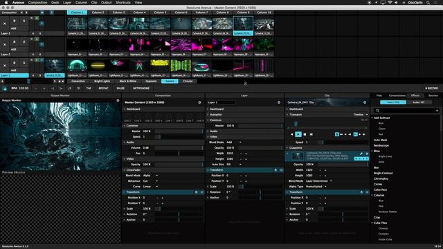Click the Wi-Fi status icon
Screen dimensions: 443x249
tap(390, 3)
